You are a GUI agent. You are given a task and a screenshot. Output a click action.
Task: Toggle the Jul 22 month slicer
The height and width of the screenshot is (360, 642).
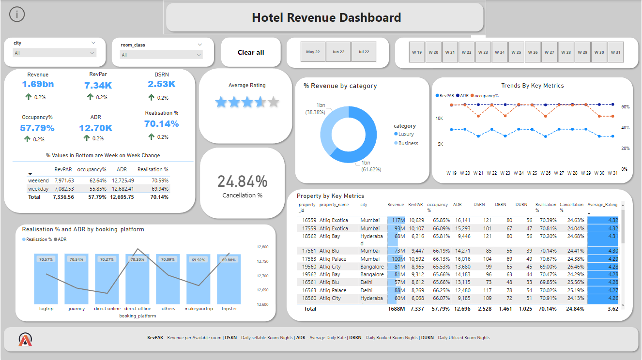pyautogui.click(x=364, y=52)
